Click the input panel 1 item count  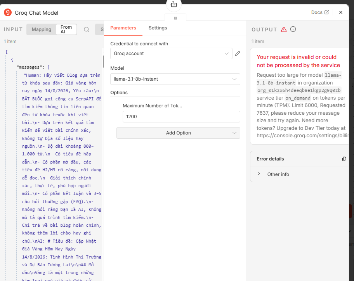10,41
